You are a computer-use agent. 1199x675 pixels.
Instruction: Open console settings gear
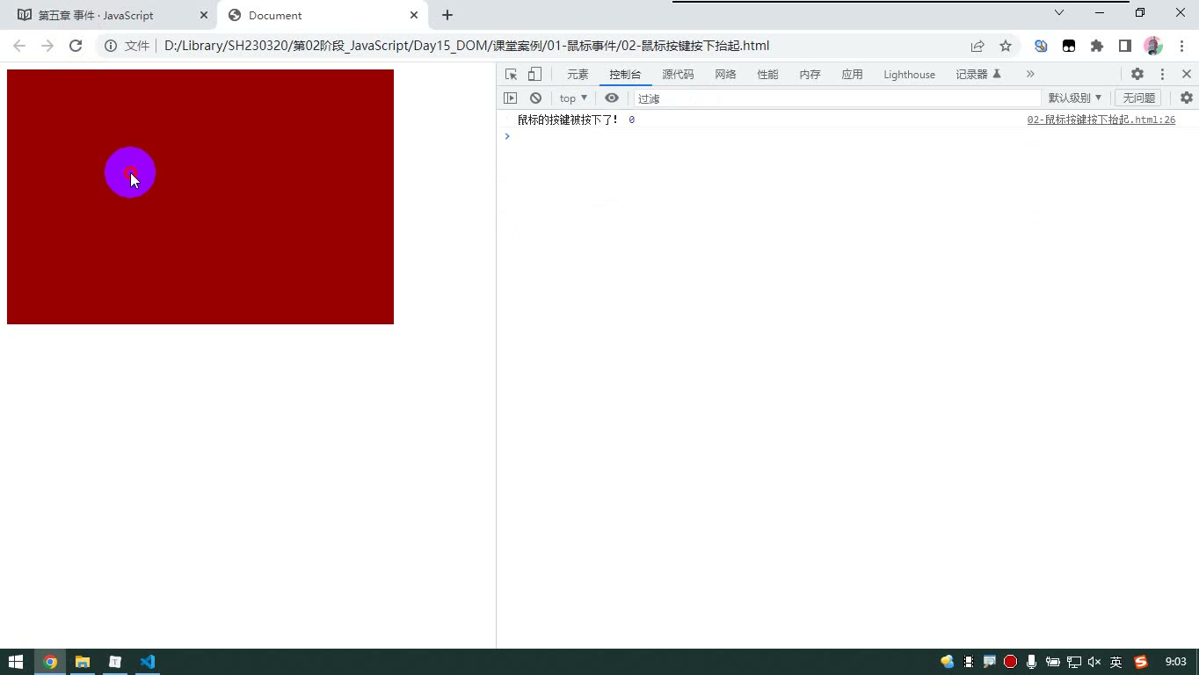click(x=1187, y=98)
